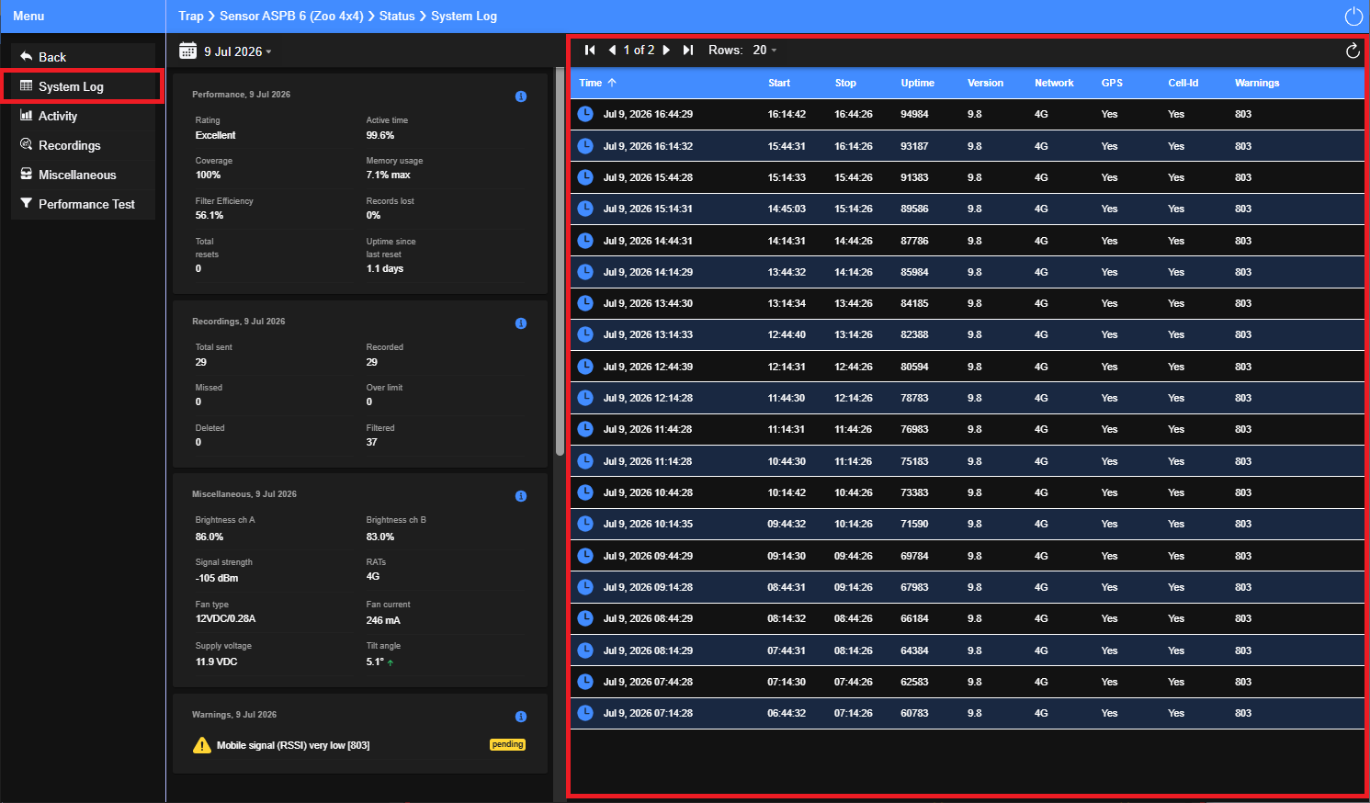Viewport: 1370px width, 803px height.
Task: Open info icon on Miscellaneous card
Action: pyautogui.click(x=521, y=496)
